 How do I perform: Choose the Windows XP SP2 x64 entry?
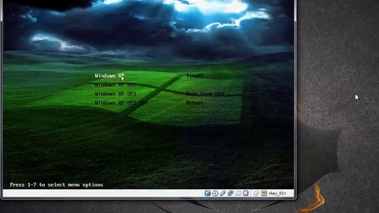click(121, 103)
